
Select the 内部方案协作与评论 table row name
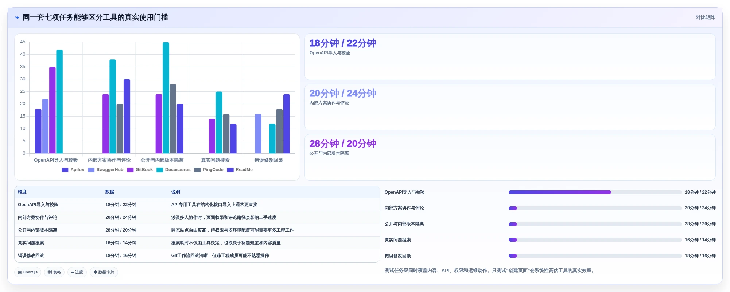click(38, 217)
